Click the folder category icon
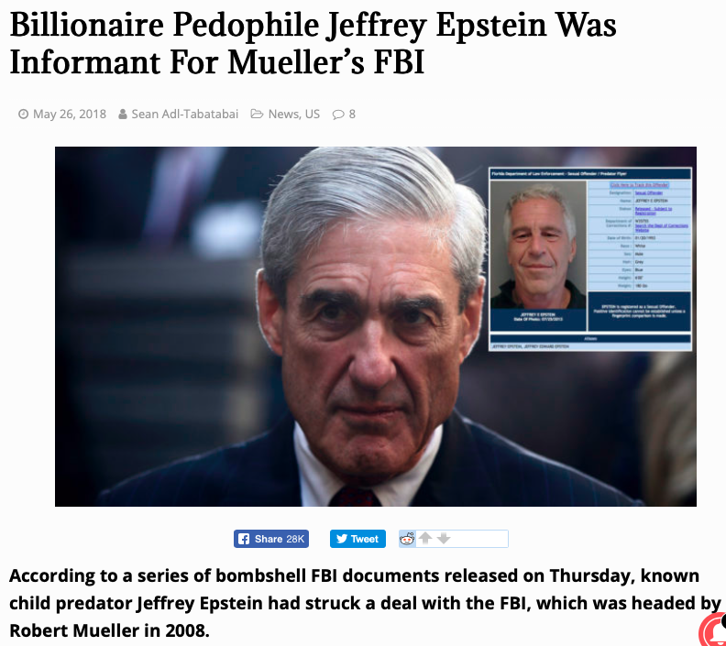 coord(257,114)
